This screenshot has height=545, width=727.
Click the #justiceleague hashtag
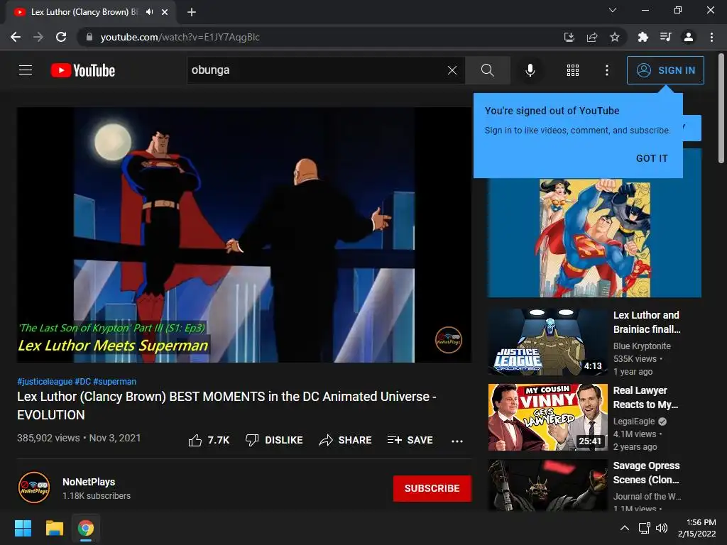click(x=45, y=382)
